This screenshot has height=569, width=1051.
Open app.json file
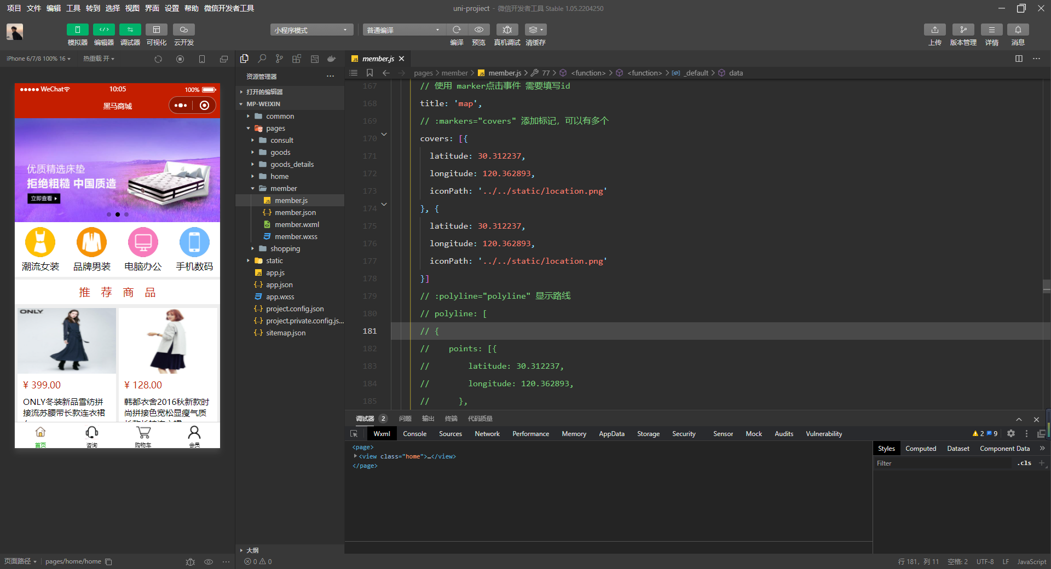click(290, 284)
